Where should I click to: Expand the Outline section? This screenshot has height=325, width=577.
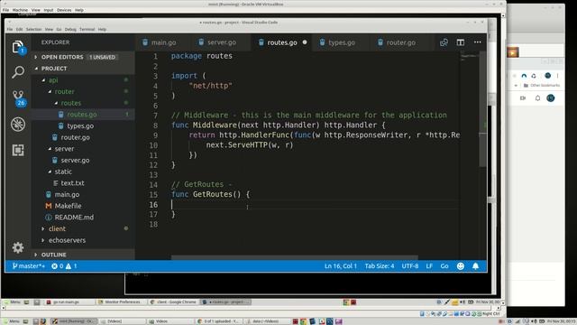[x=53, y=255]
